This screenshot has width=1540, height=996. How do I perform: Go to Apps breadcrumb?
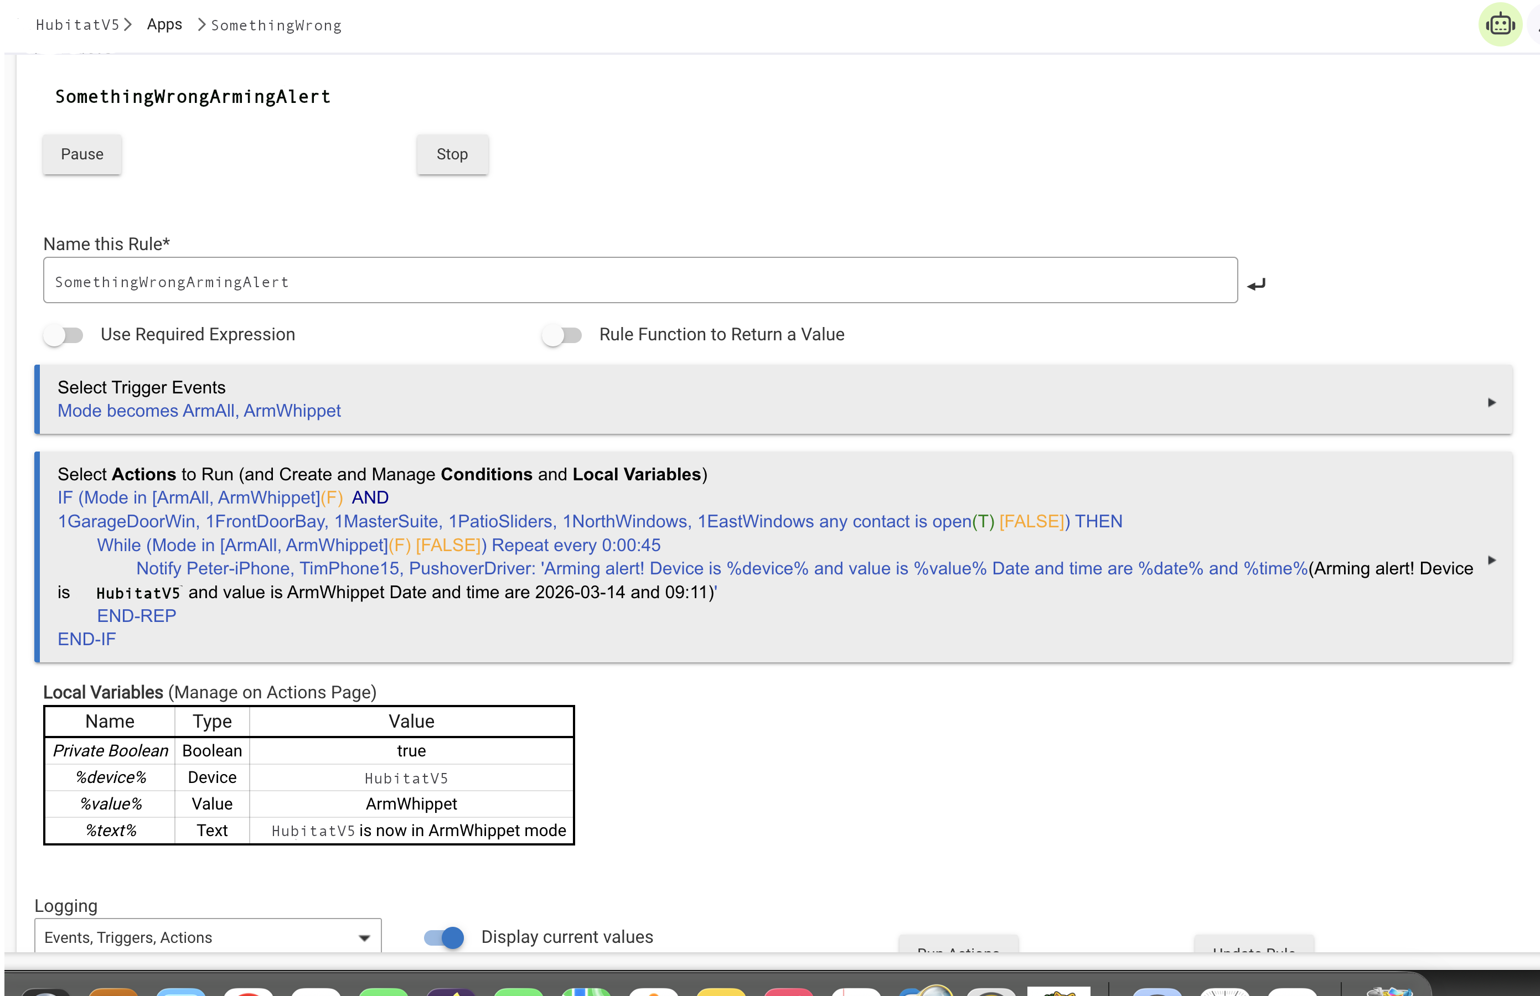coord(164,24)
